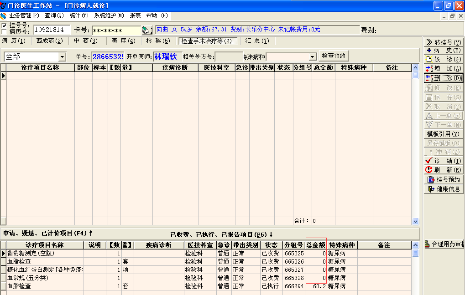The image size is (465, 295).
Task: Click lower table 状态 column header
Action: (272, 245)
